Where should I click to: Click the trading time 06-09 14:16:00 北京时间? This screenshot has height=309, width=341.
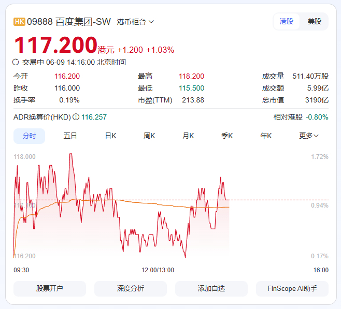tap(86, 62)
